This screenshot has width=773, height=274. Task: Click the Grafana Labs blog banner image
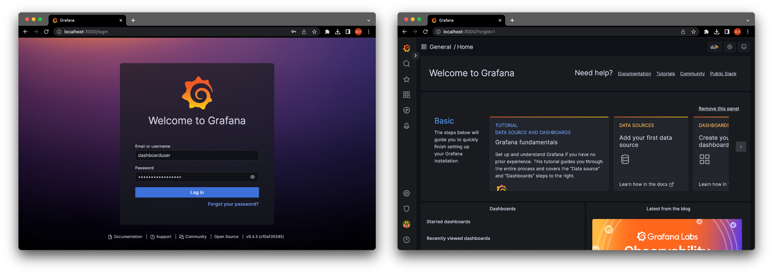coord(667,234)
